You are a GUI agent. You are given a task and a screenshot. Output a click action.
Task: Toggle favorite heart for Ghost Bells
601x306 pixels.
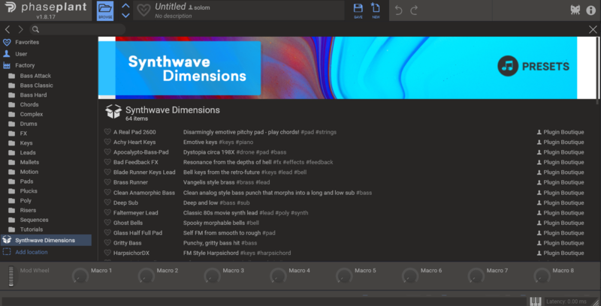108,223
